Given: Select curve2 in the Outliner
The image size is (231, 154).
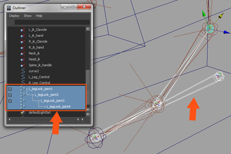Looking at the screenshot, I should tap(34, 71).
